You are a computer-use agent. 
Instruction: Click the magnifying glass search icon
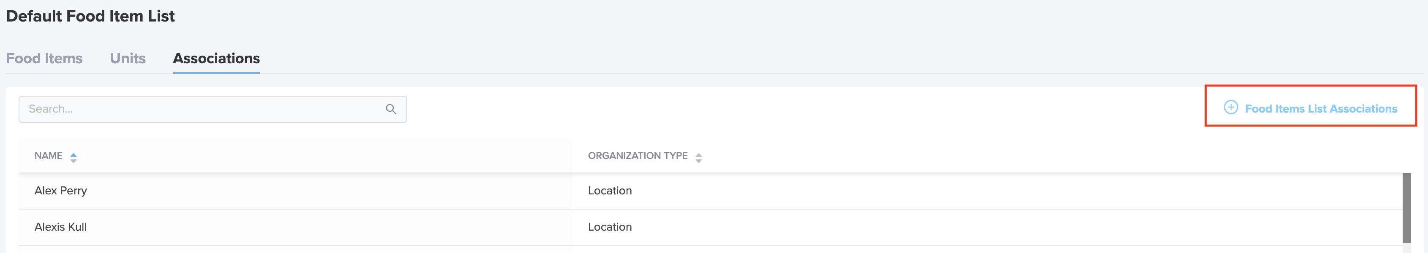[x=391, y=109]
